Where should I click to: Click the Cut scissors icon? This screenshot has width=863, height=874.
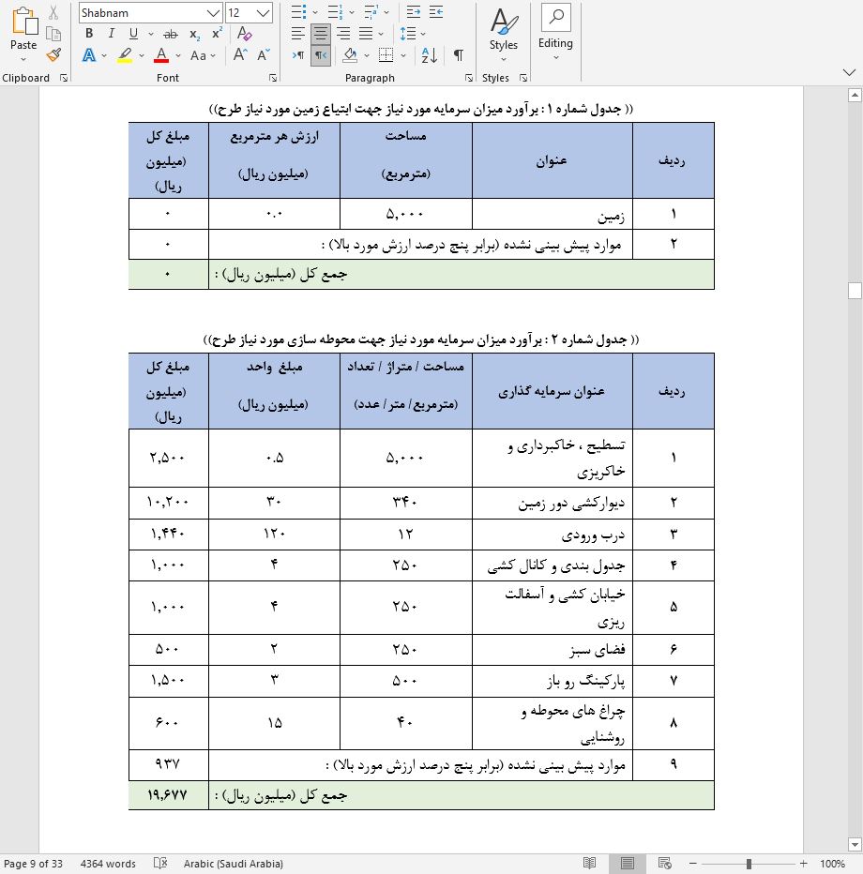tap(53, 12)
